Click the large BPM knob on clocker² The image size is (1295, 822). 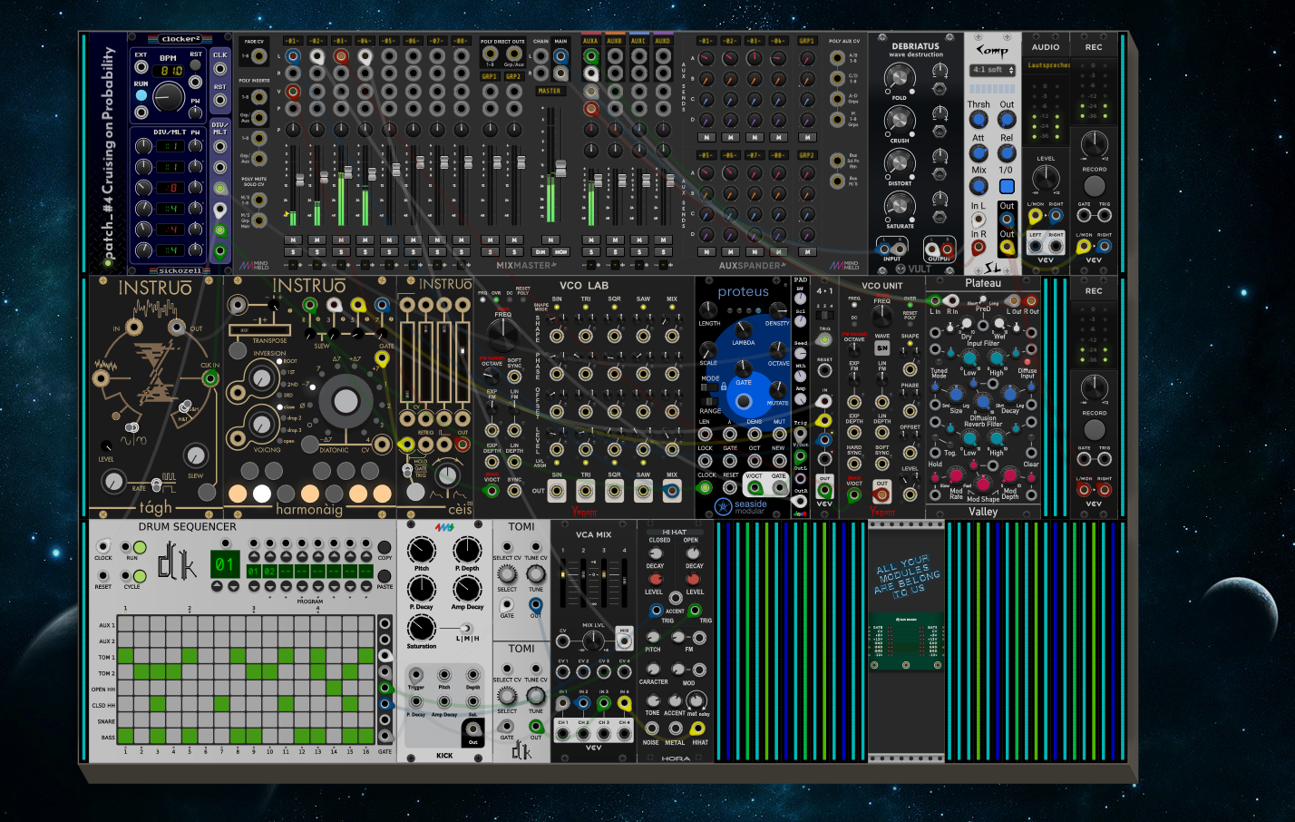[169, 96]
